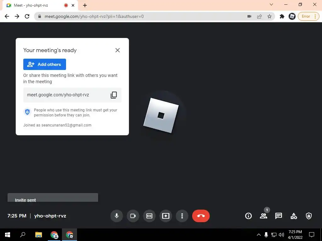
Task: Mute the microphone in the call bar
Action: tap(117, 216)
